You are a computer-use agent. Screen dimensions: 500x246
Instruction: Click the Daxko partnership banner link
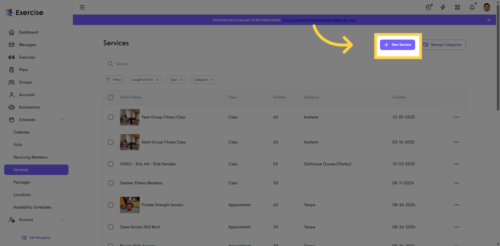(x=319, y=20)
